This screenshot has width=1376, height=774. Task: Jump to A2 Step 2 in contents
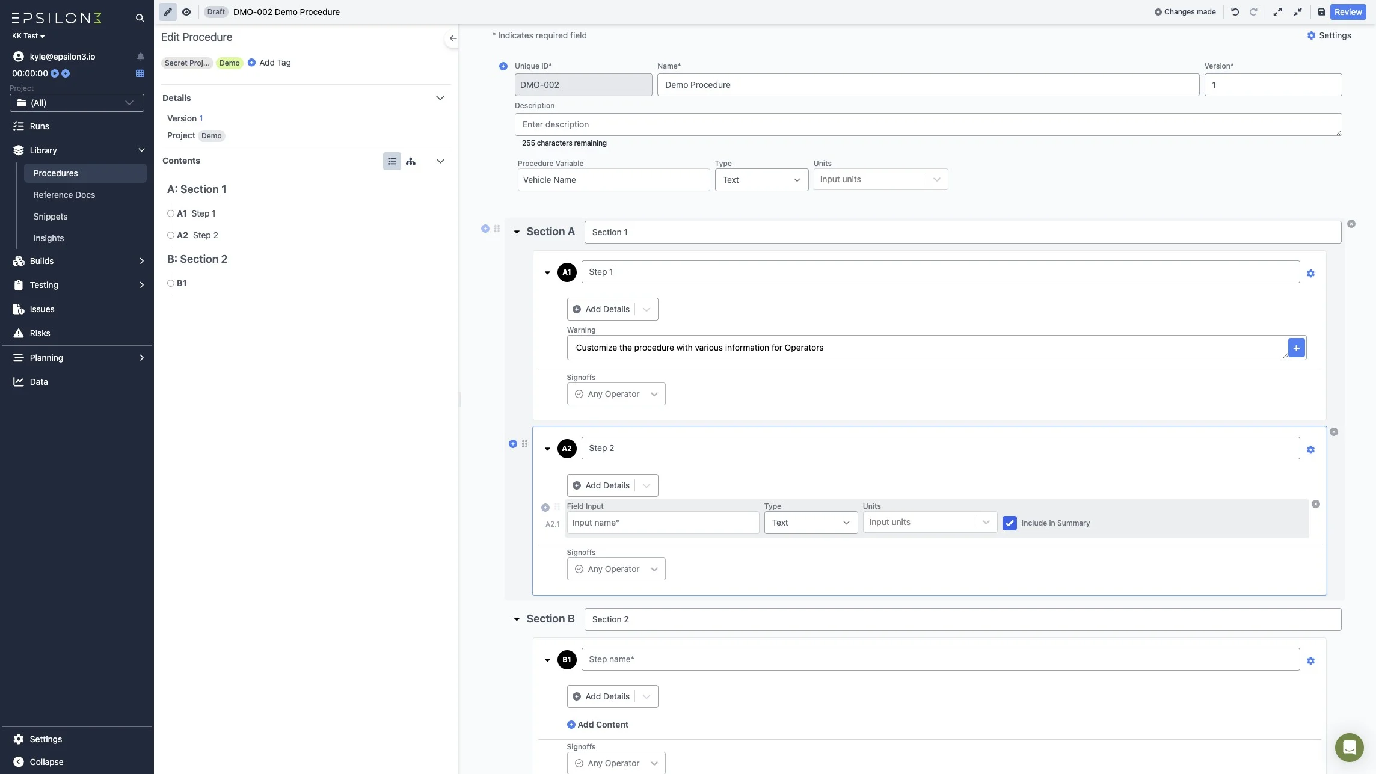coord(197,235)
